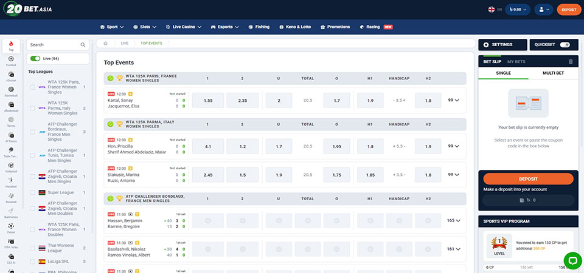Click the Deposit button in header
Image resolution: width=584 pixels, height=273 pixels.
point(569,10)
